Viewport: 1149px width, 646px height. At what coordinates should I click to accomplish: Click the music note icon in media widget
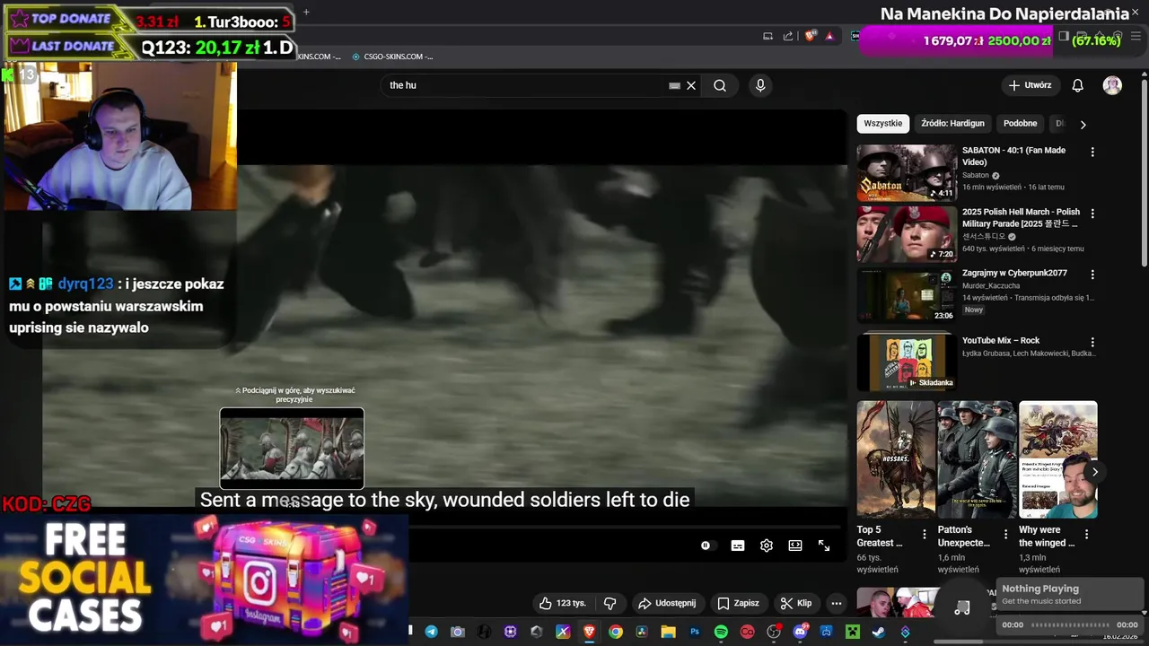pos(962,607)
